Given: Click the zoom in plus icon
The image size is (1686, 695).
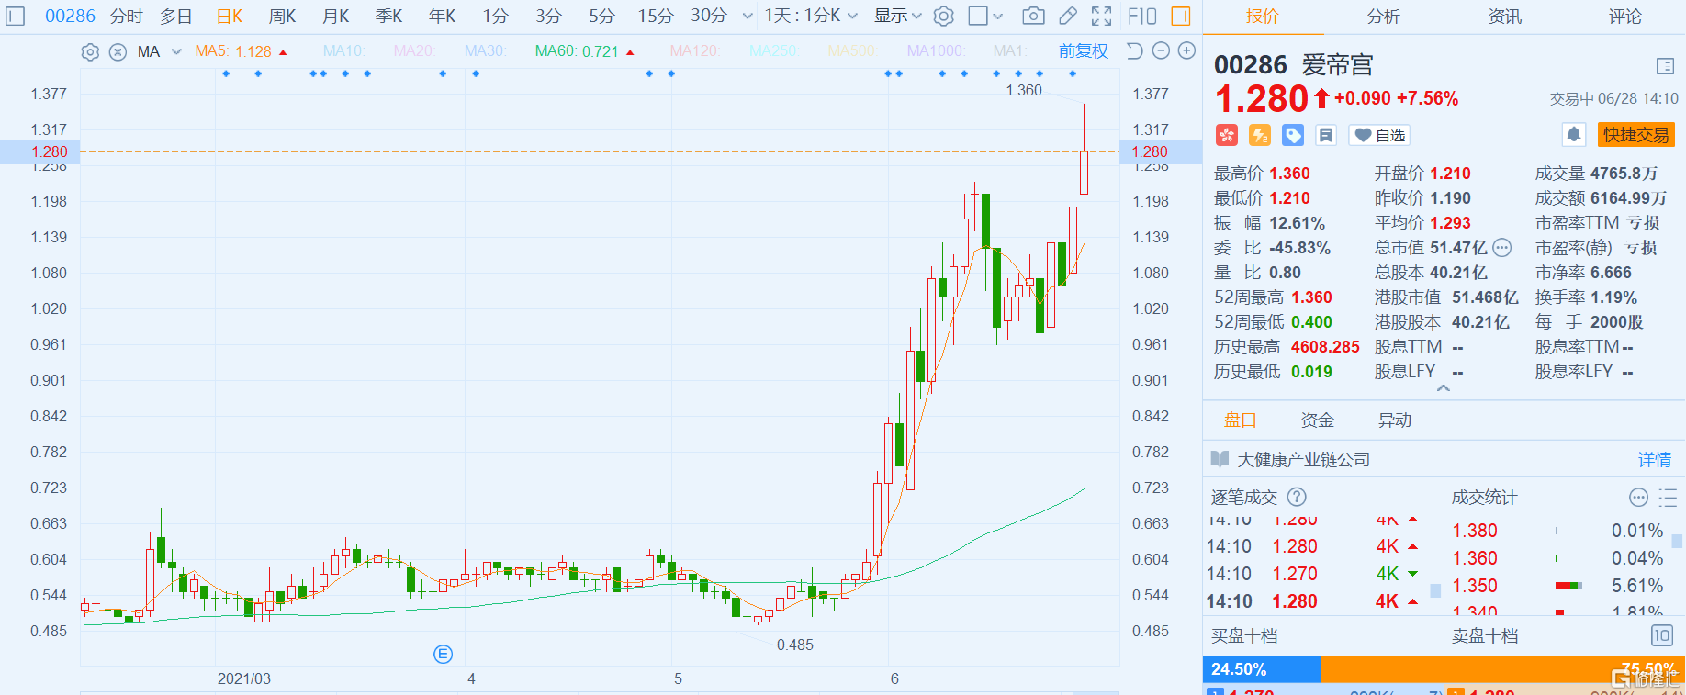Looking at the screenshot, I should [x=1186, y=51].
